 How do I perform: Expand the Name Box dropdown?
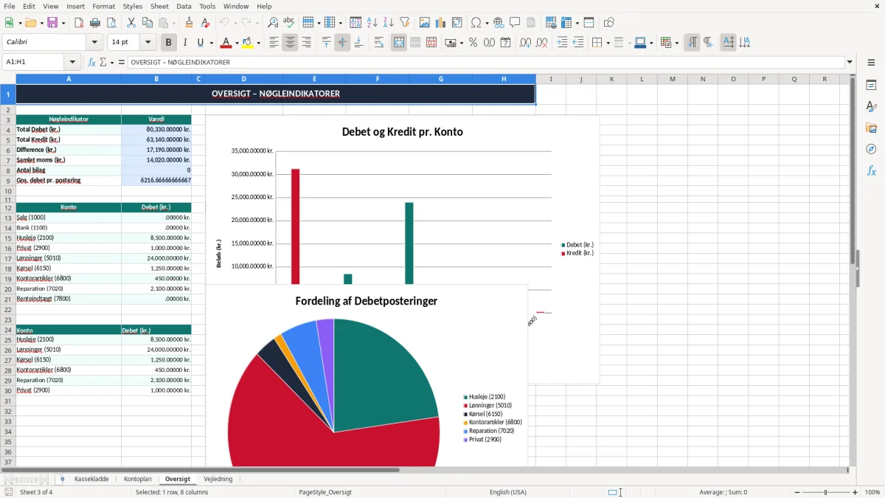(x=72, y=63)
